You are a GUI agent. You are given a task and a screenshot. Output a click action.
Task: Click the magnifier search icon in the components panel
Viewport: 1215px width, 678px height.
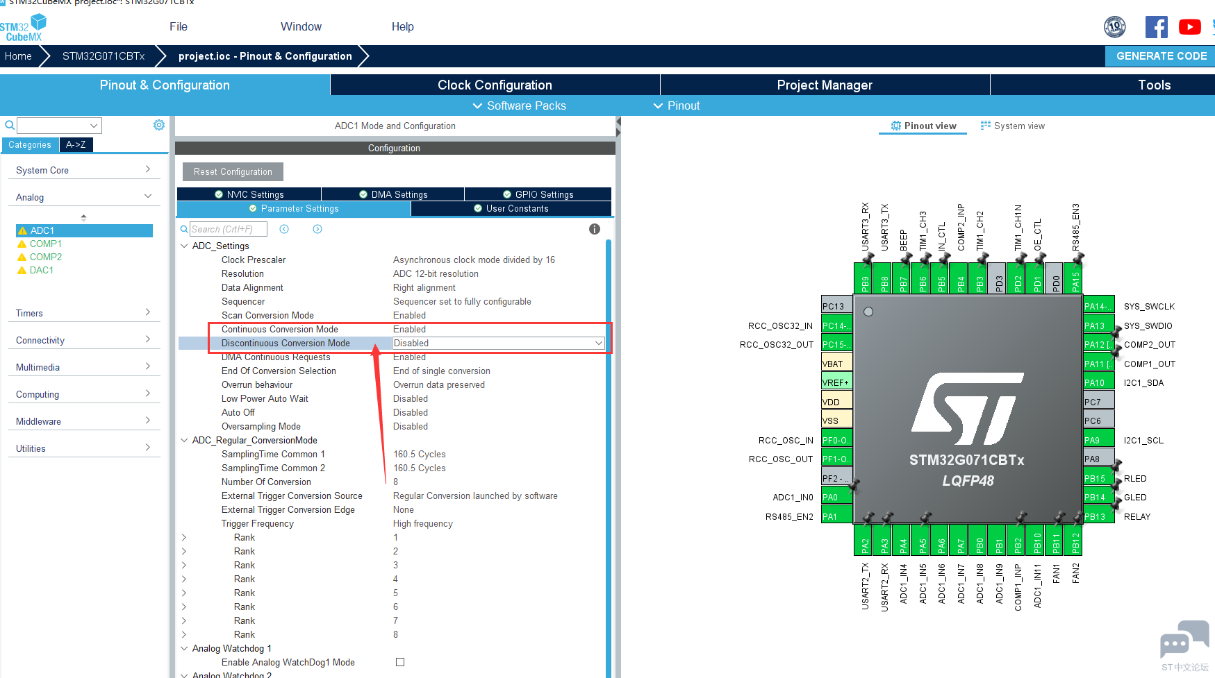click(x=9, y=125)
